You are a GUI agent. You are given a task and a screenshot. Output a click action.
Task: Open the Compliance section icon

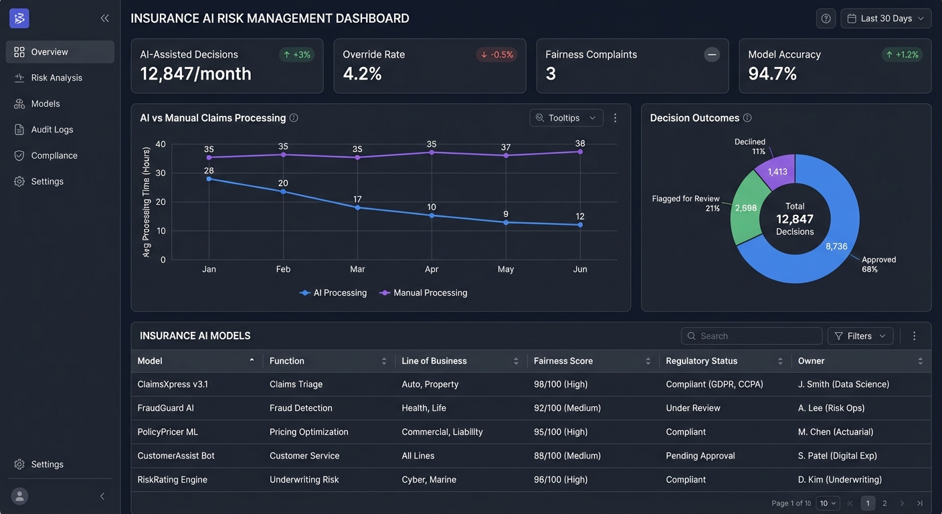coord(19,155)
